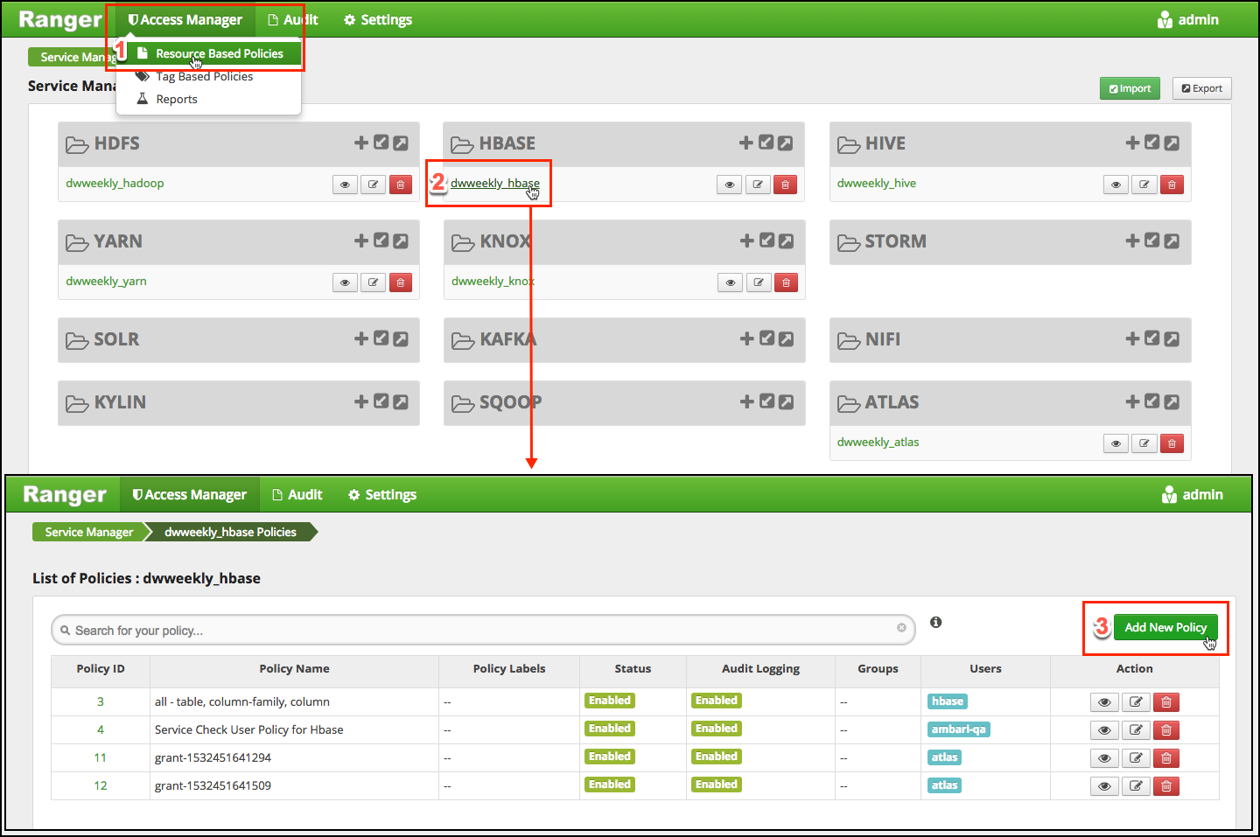Add a new HDFS service with plus icon
The height and width of the screenshot is (837, 1260).
pos(361,143)
